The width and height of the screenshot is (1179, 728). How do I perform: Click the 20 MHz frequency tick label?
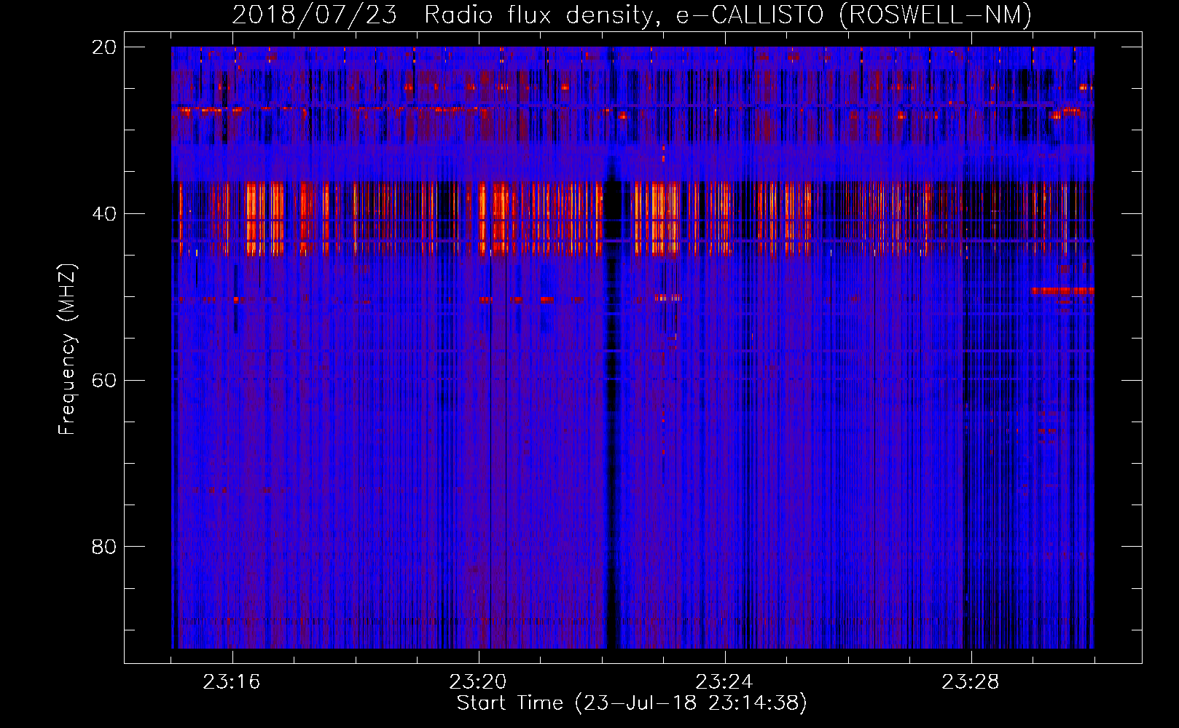pos(103,47)
